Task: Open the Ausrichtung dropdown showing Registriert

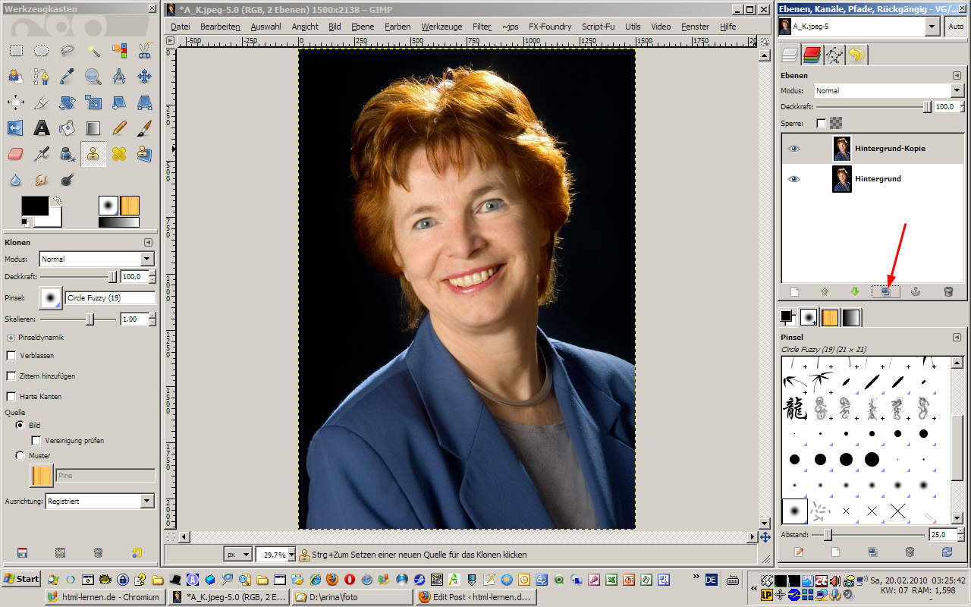Action: tap(99, 501)
